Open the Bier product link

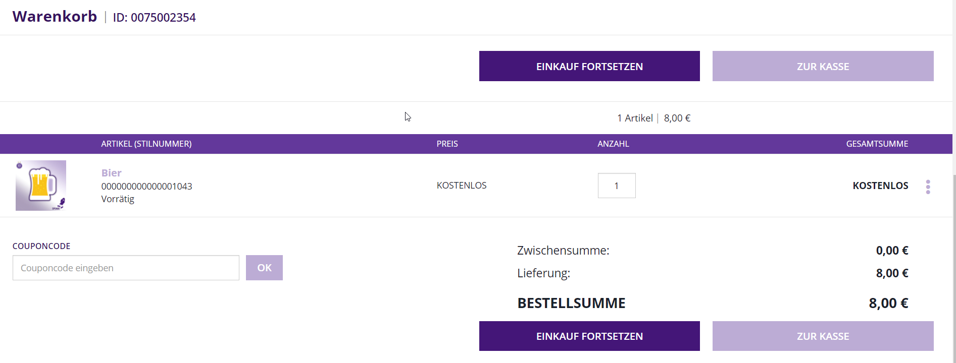click(x=111, y=173)
